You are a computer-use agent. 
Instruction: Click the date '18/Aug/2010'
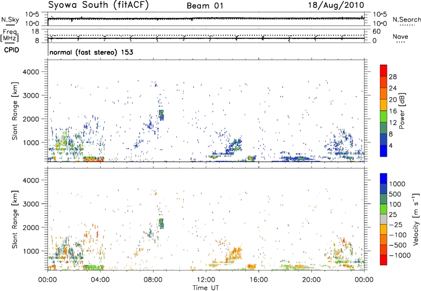click(336, 5)
